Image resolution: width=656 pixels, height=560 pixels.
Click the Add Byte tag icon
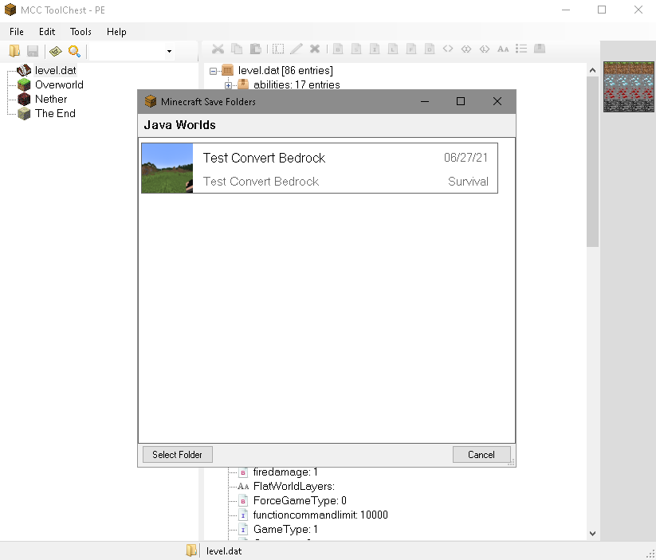pyautogui.click(x=337, y=49)
